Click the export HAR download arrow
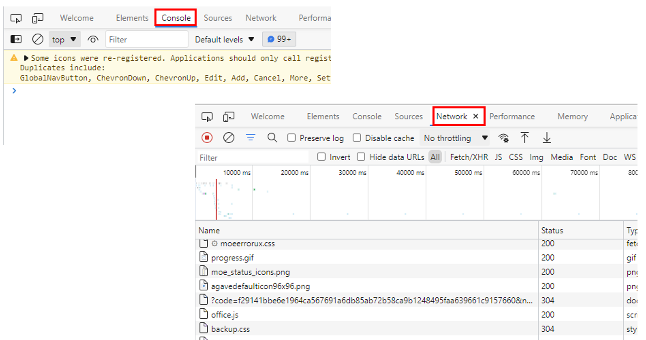 coord(547,138)
